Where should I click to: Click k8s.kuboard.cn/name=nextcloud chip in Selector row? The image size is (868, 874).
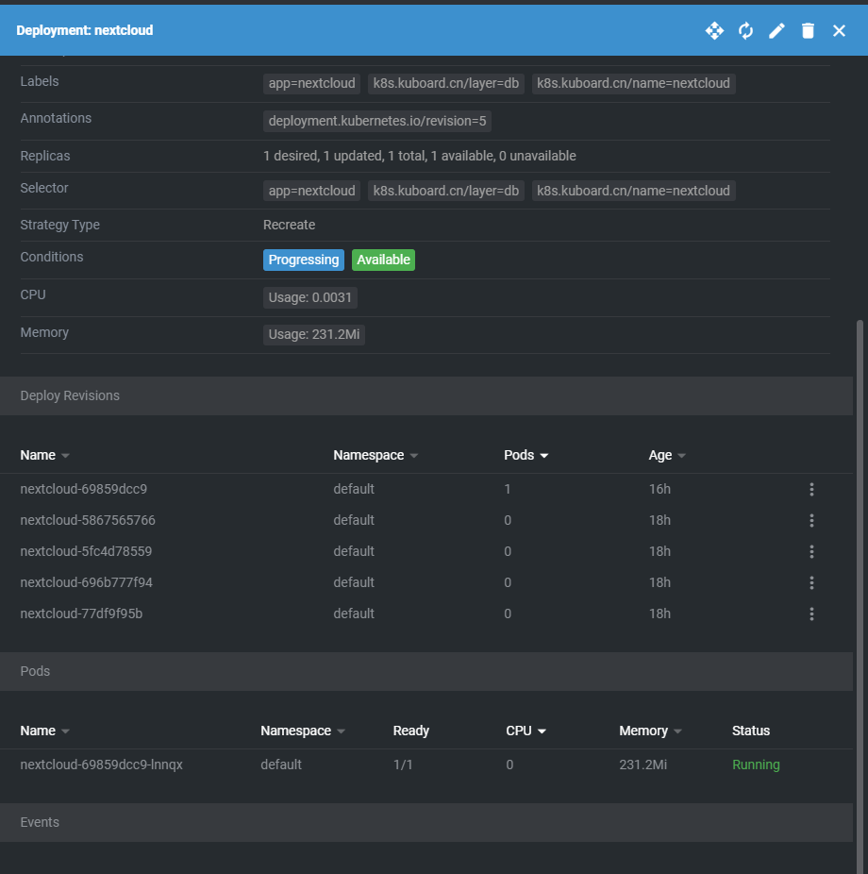[633, 191]
